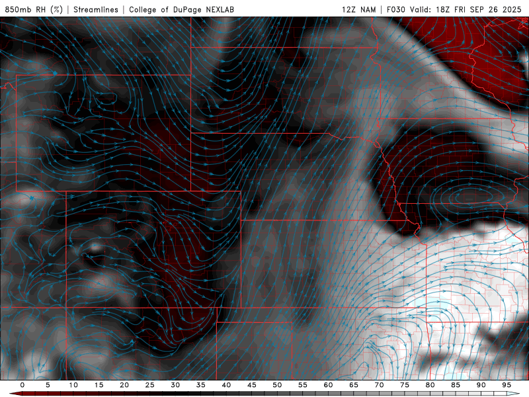This screenshot has width=529, height=397.
Task: Click the "850mb RH (%)" title text
Action: 34,9
